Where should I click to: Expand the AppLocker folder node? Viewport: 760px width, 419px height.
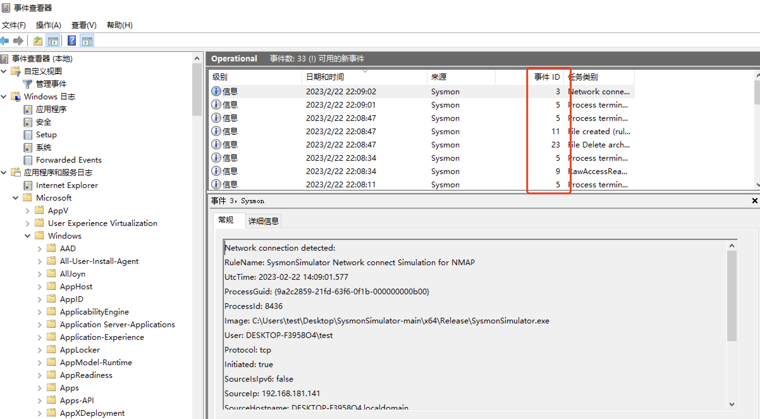click(40, 350)
